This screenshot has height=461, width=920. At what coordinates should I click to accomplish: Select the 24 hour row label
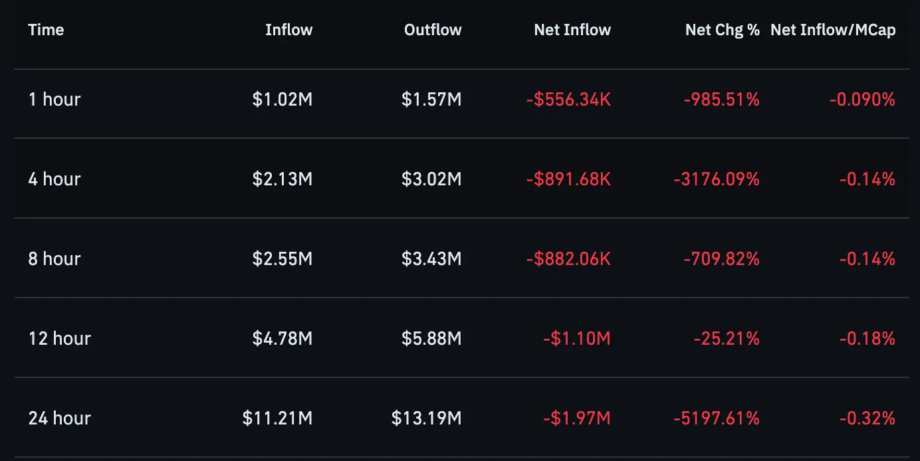[60, 418]
